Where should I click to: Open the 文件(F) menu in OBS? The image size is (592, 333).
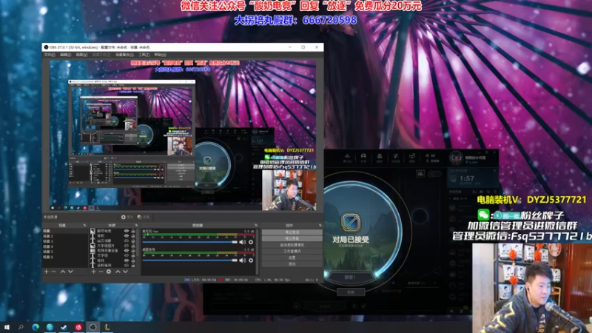pos(50,55)
